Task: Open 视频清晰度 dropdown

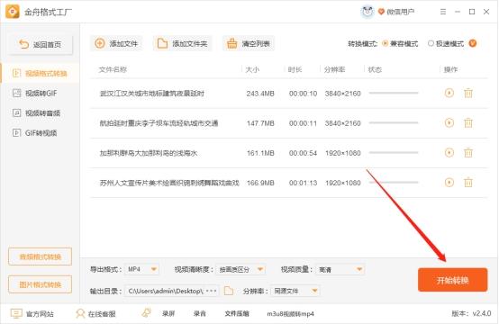Action: pos(240,269)
